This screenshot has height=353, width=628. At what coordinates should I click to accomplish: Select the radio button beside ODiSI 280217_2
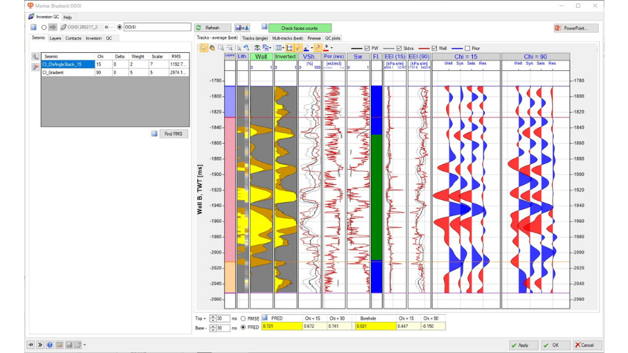point(44,27)
